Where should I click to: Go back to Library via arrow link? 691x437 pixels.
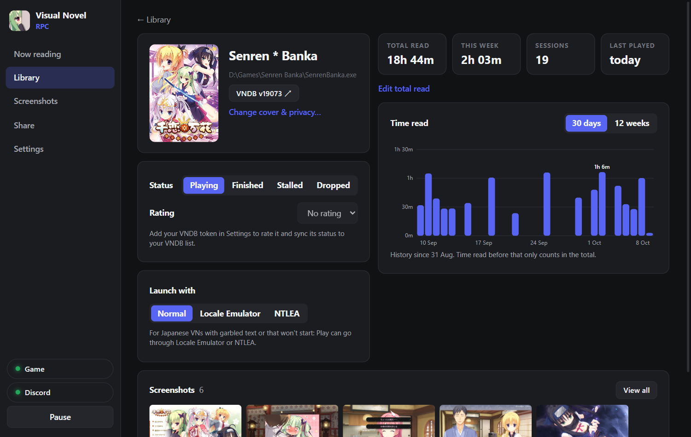click(x=154, y=20)
